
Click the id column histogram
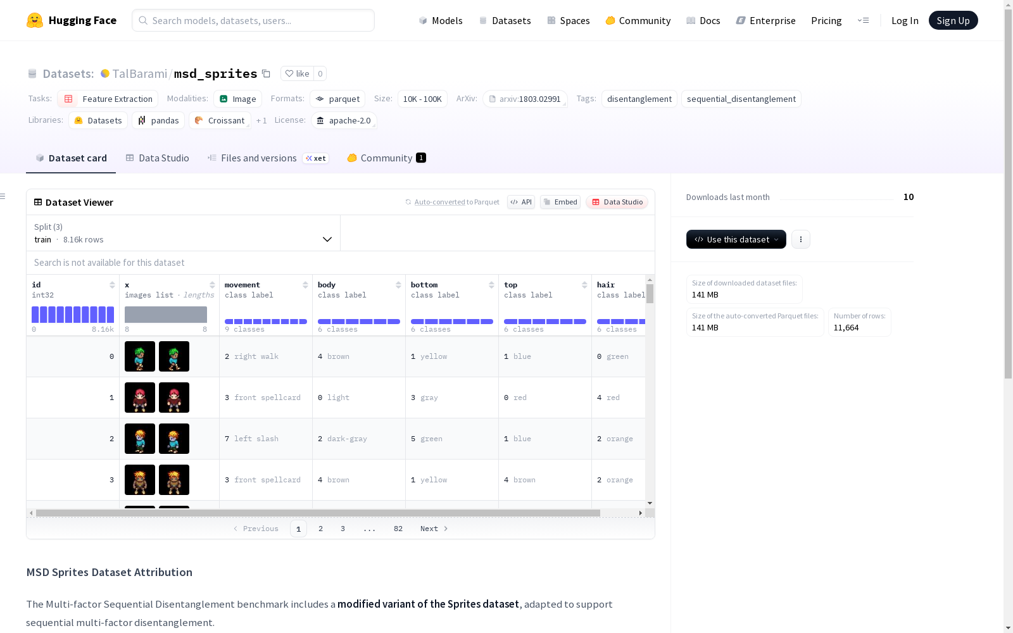click(73, 315)
